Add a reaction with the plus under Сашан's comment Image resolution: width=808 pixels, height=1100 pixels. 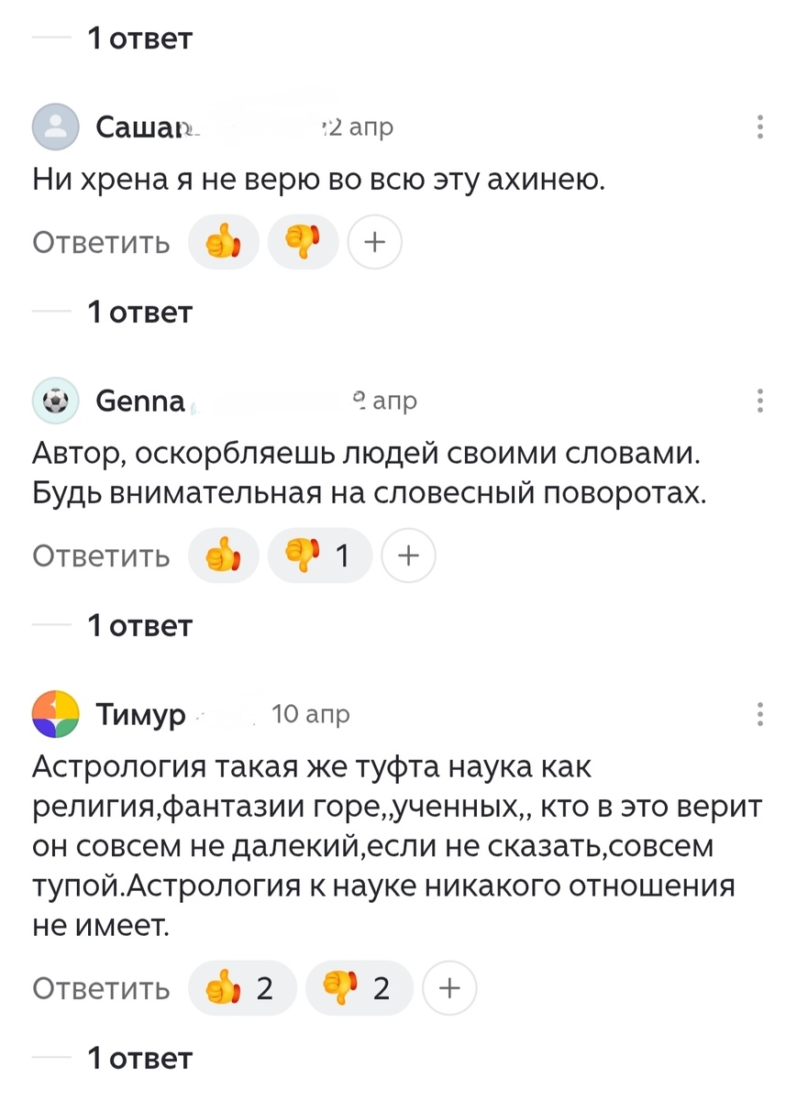click(x=374, y=242)
